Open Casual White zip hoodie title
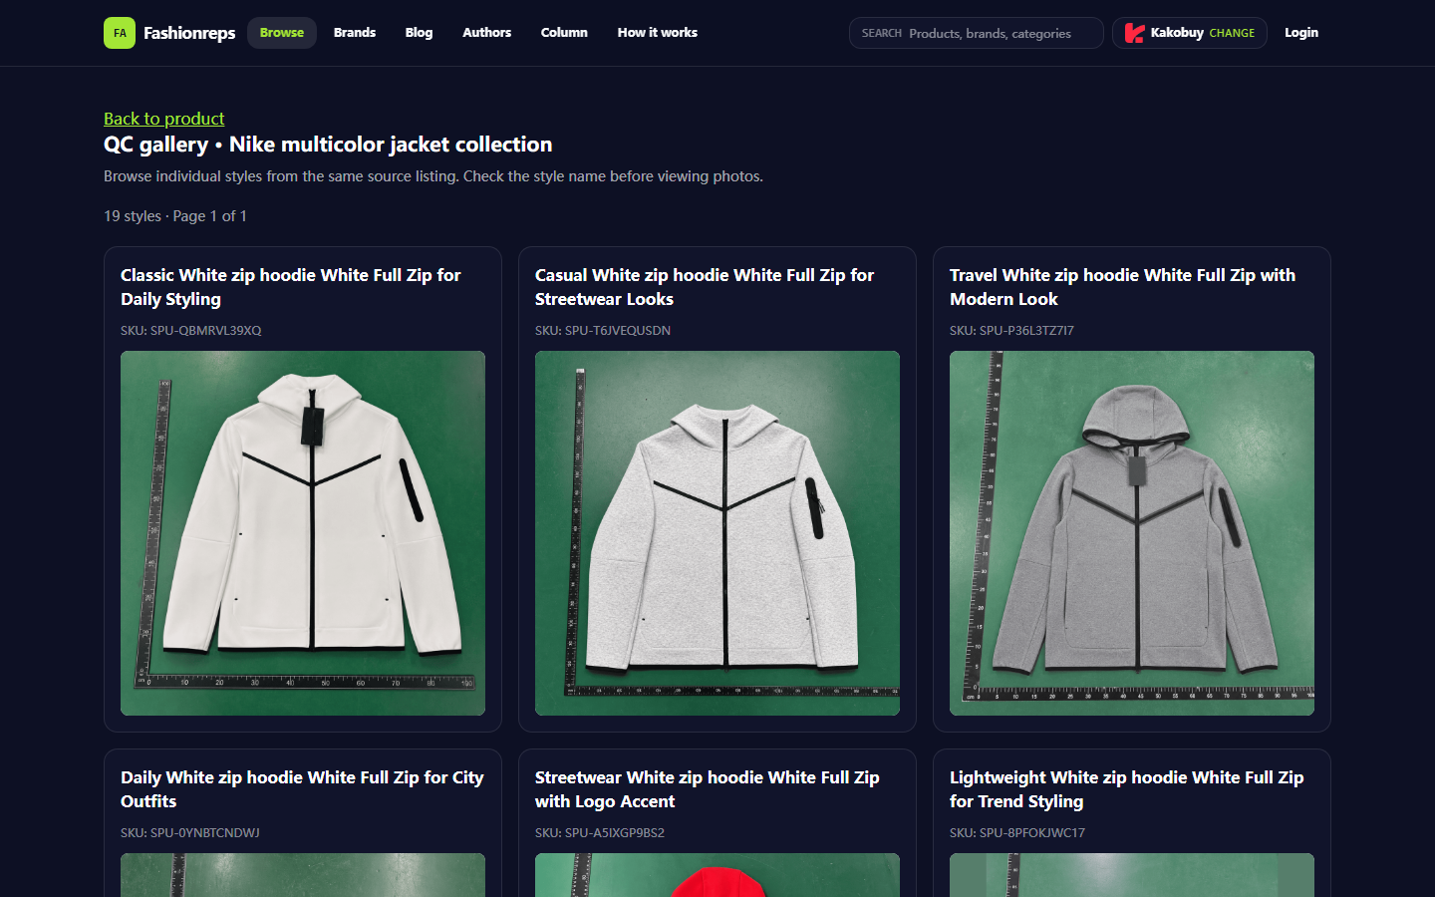This screenshot has height=897, width=1435. click(705, 287)
